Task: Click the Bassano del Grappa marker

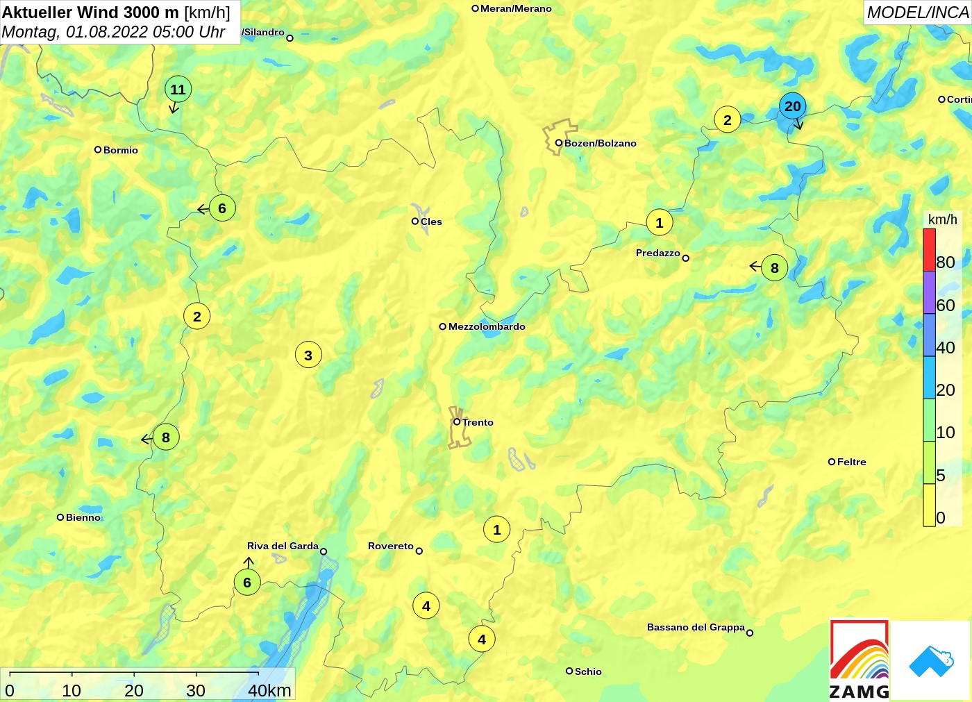Action: coord(750,633)
